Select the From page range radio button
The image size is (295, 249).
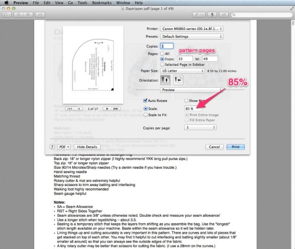coord(162,59)
